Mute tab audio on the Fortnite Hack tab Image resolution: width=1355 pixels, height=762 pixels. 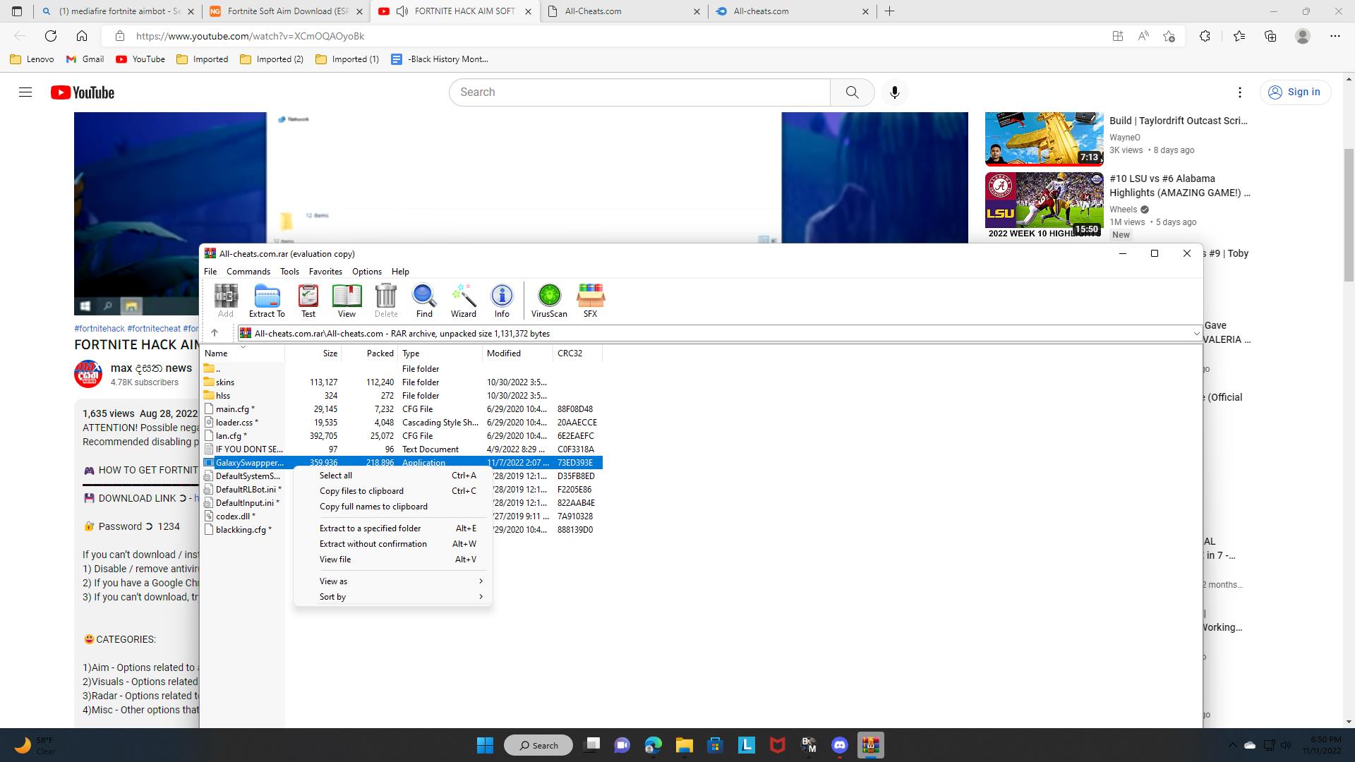[402, 11]
